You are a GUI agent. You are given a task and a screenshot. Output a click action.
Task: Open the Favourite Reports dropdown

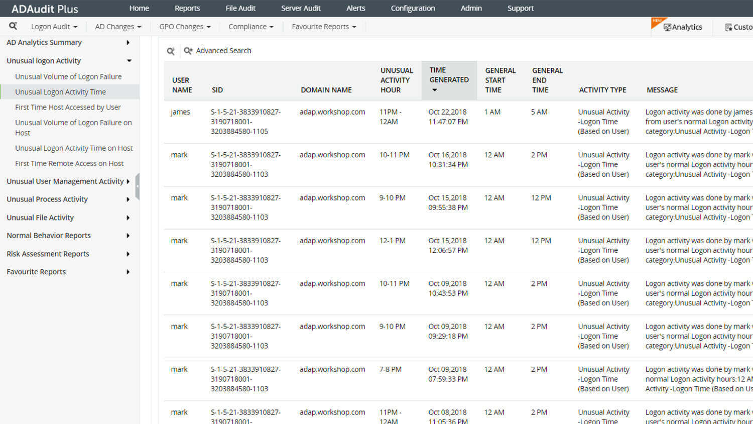(324, 27)
